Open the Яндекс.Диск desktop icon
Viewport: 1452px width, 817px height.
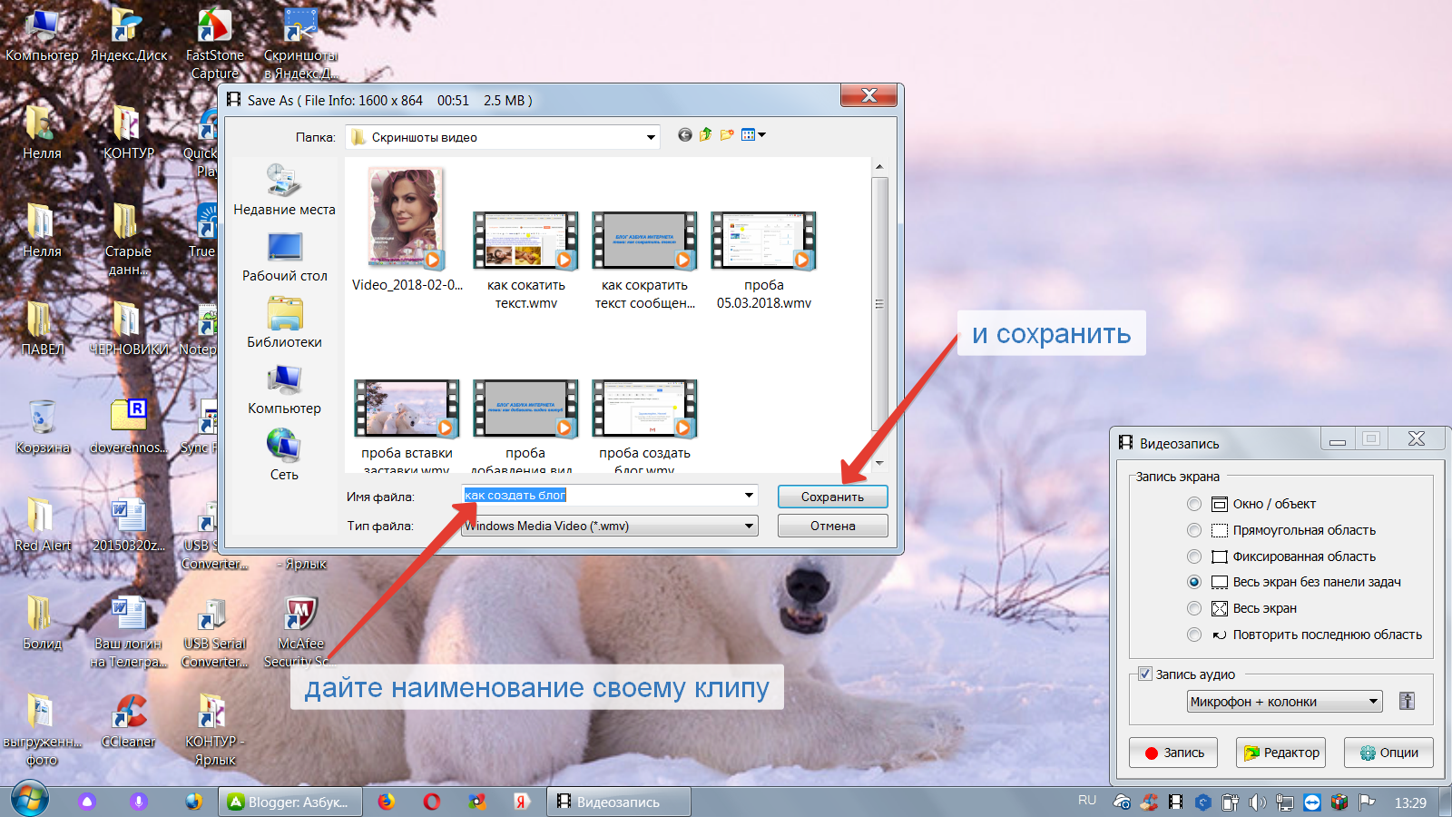tap(129, 36)
